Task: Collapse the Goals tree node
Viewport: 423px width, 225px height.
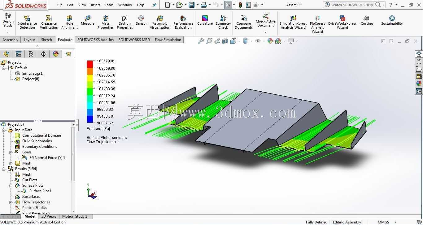Action: tap(11, 152)
